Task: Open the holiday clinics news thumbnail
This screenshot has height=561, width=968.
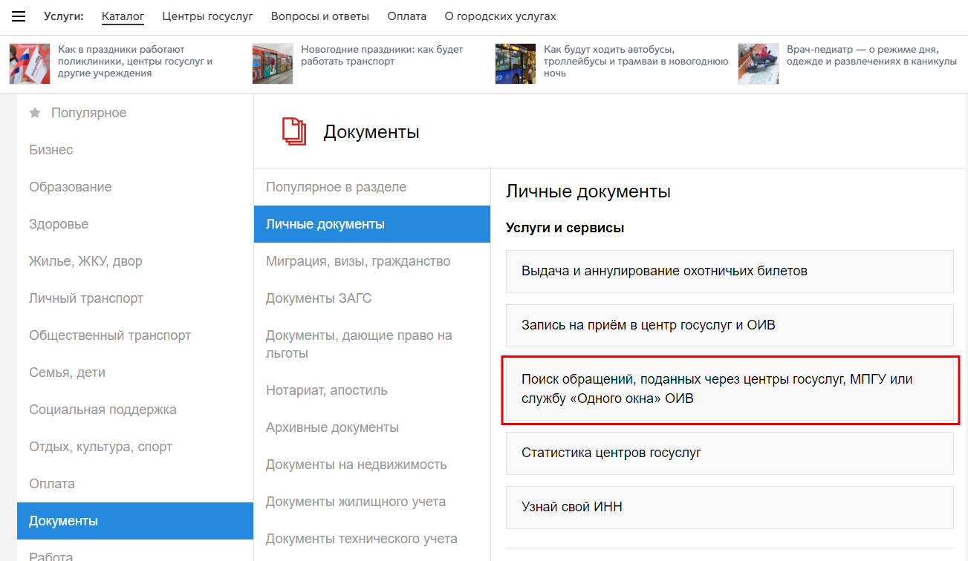Action: (x=30, y=63)
